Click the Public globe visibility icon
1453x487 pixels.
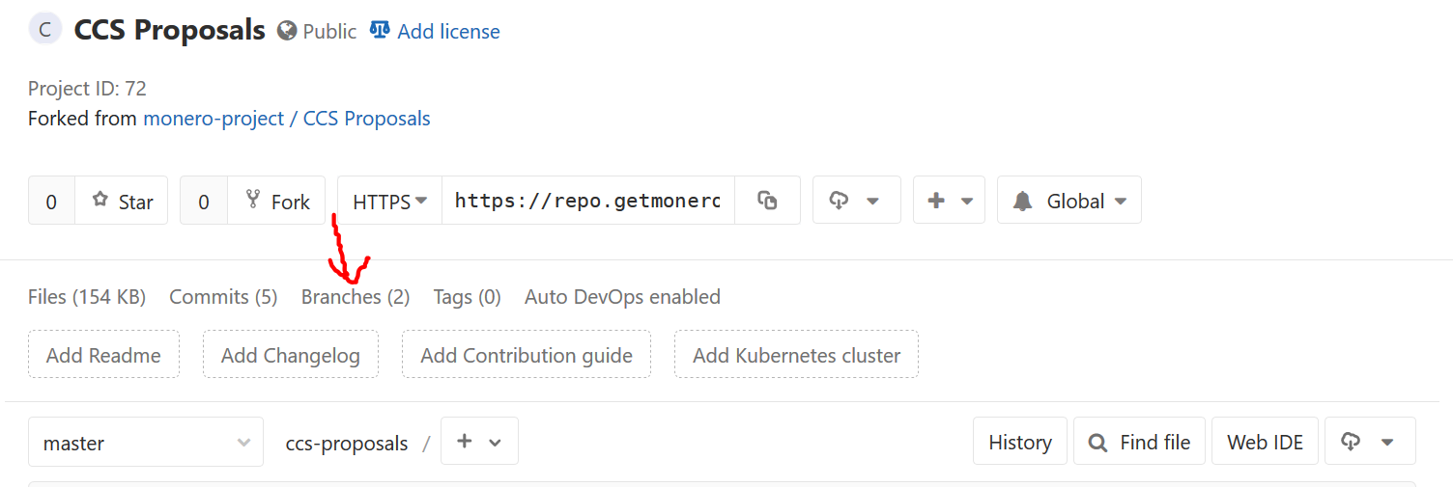tap(286, 31)
